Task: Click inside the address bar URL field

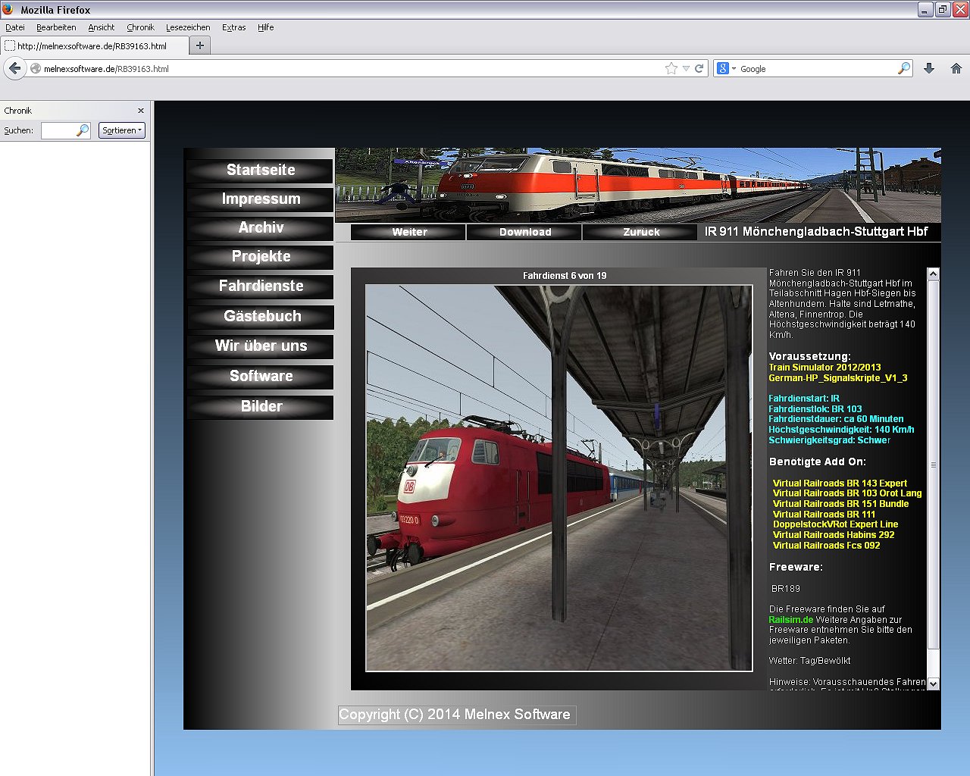Action: pos(352,68)
